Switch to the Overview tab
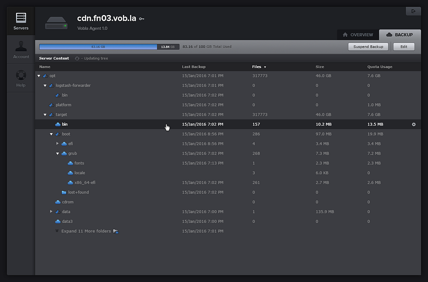The image size is (428, 282). pyautogui.click(x=358, y=35)
